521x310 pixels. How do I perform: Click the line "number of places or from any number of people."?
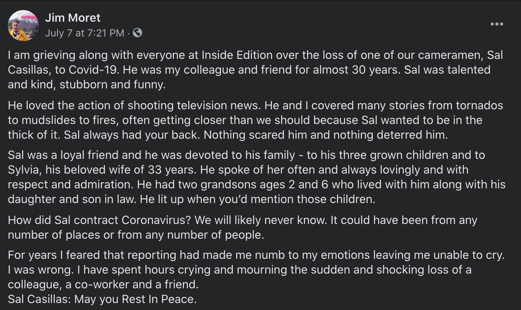tap(136, 235)
